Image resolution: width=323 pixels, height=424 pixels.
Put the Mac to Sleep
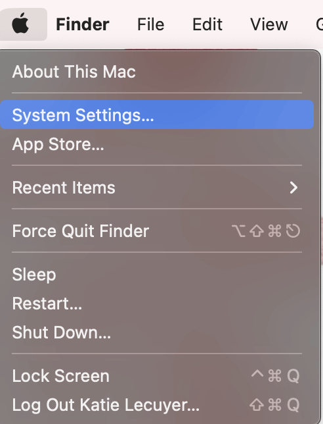click(157, 274)
